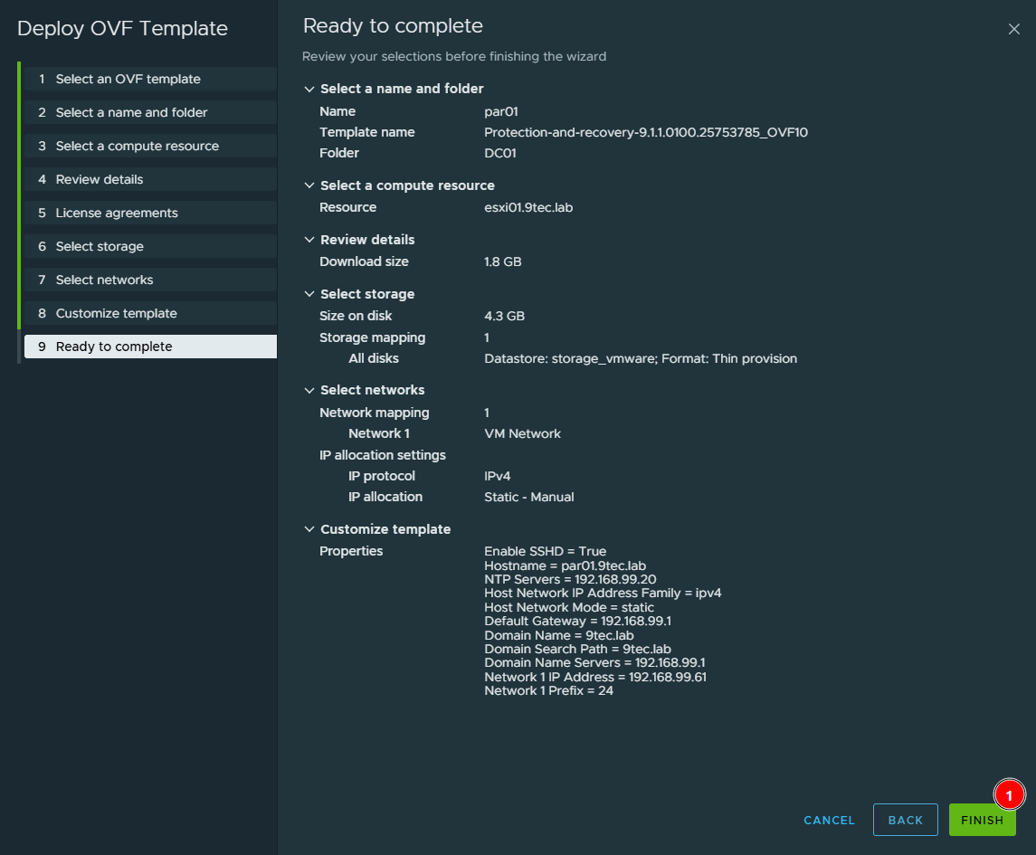Collapse the Review details section
1036x855 pixels.
309,240
